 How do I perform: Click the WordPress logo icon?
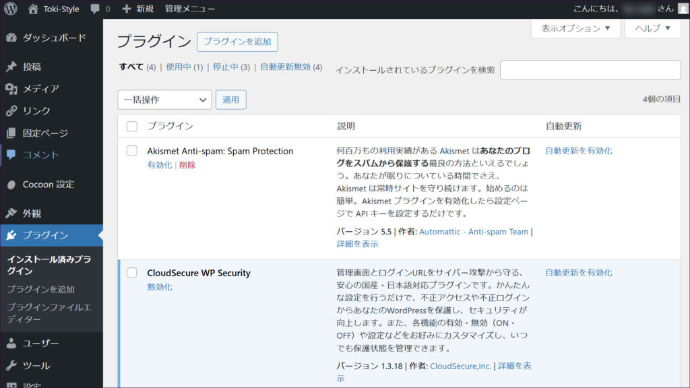[x=11, y=9]
